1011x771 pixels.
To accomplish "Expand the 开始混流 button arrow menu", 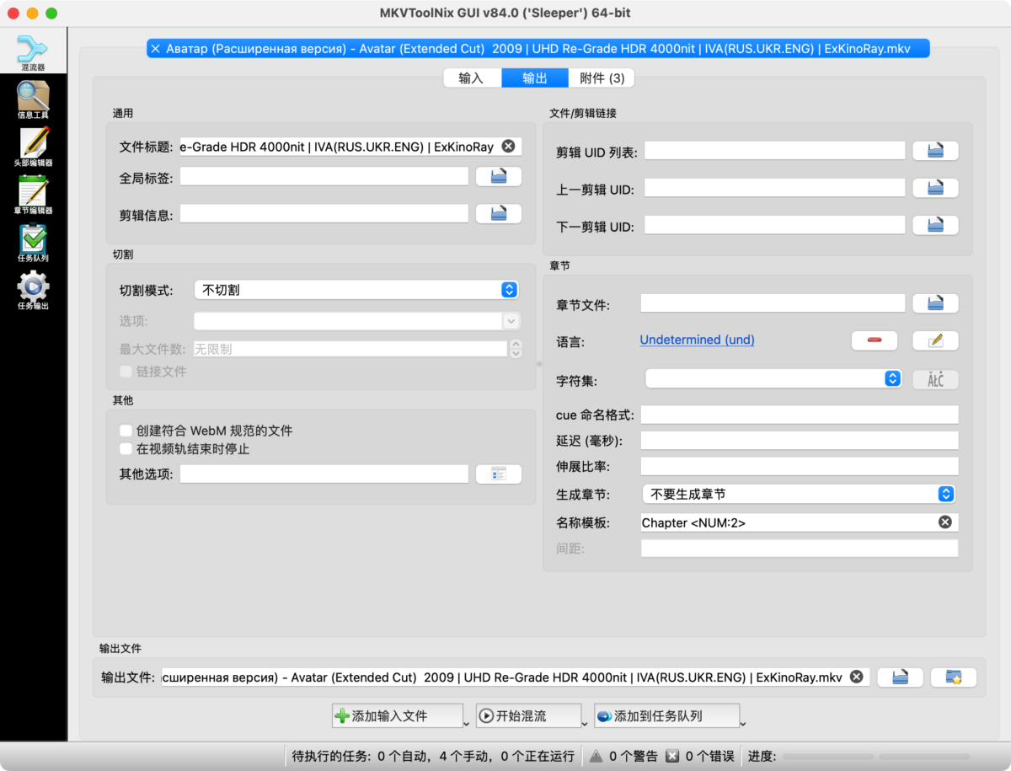I will click(x=584, y=722).
